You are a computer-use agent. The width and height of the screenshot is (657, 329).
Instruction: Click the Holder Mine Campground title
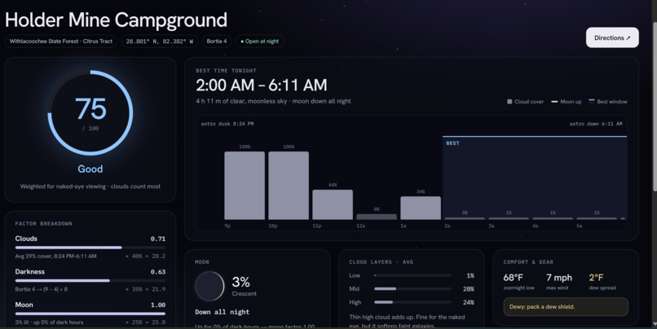(116, 20)
